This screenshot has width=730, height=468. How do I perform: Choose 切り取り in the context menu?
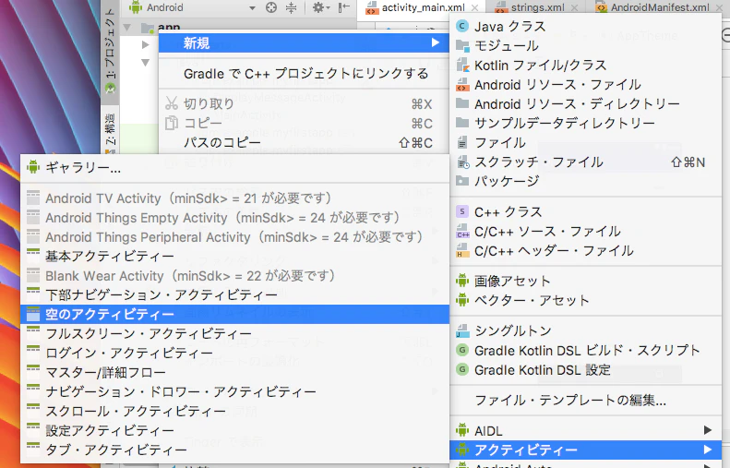(304, 103)
